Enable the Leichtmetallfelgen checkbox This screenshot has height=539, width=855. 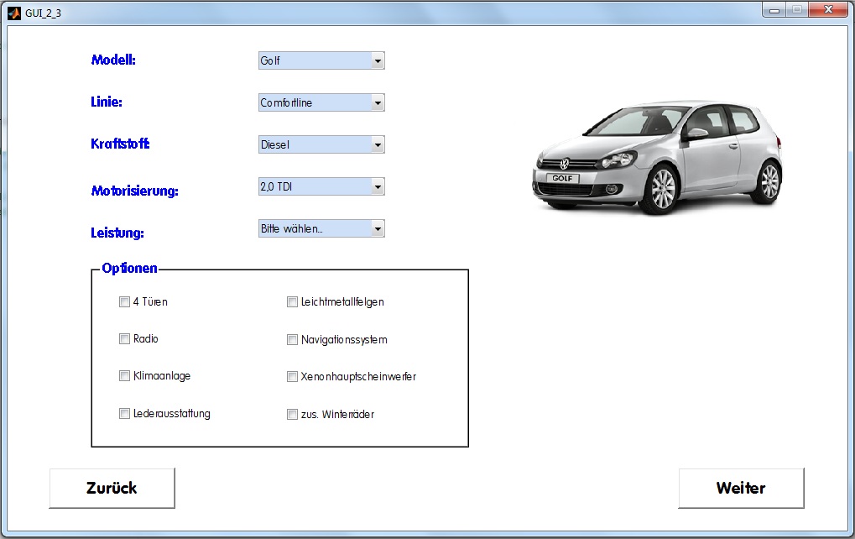(293, 302)
